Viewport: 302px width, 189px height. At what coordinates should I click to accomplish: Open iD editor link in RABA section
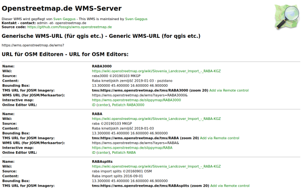[94, 153]
